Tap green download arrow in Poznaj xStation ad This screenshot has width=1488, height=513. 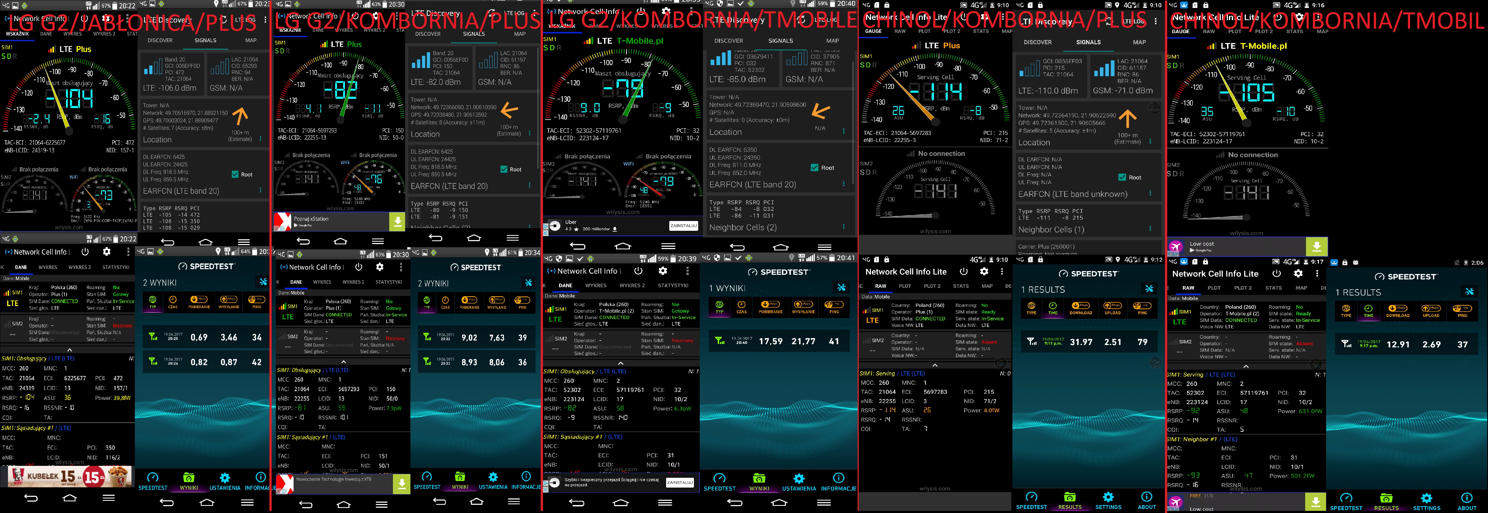[x=397, y=221]
